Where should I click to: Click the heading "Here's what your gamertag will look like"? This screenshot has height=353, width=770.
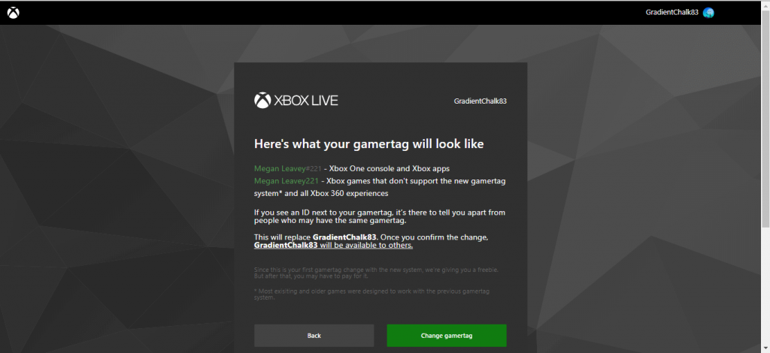pyautogui.click(x=368, y=143)
